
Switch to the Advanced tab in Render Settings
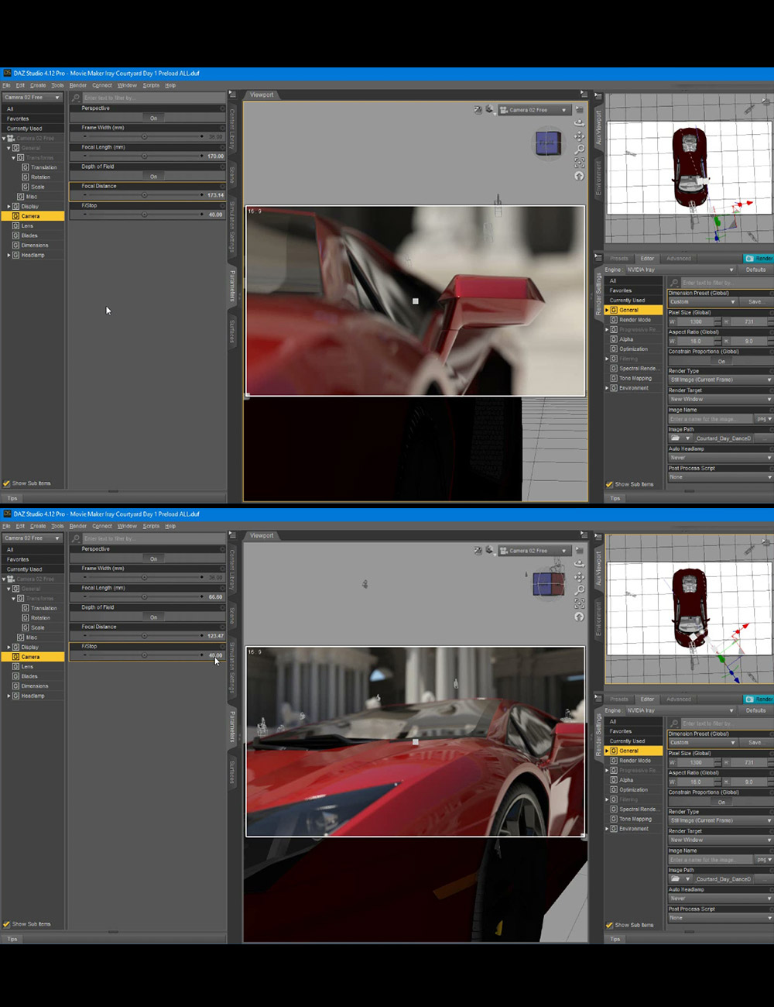click(678, 259)
